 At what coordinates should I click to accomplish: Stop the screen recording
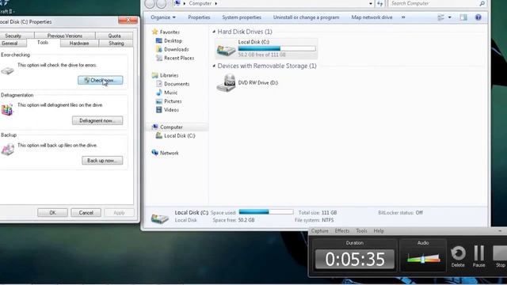click(500, 256)
